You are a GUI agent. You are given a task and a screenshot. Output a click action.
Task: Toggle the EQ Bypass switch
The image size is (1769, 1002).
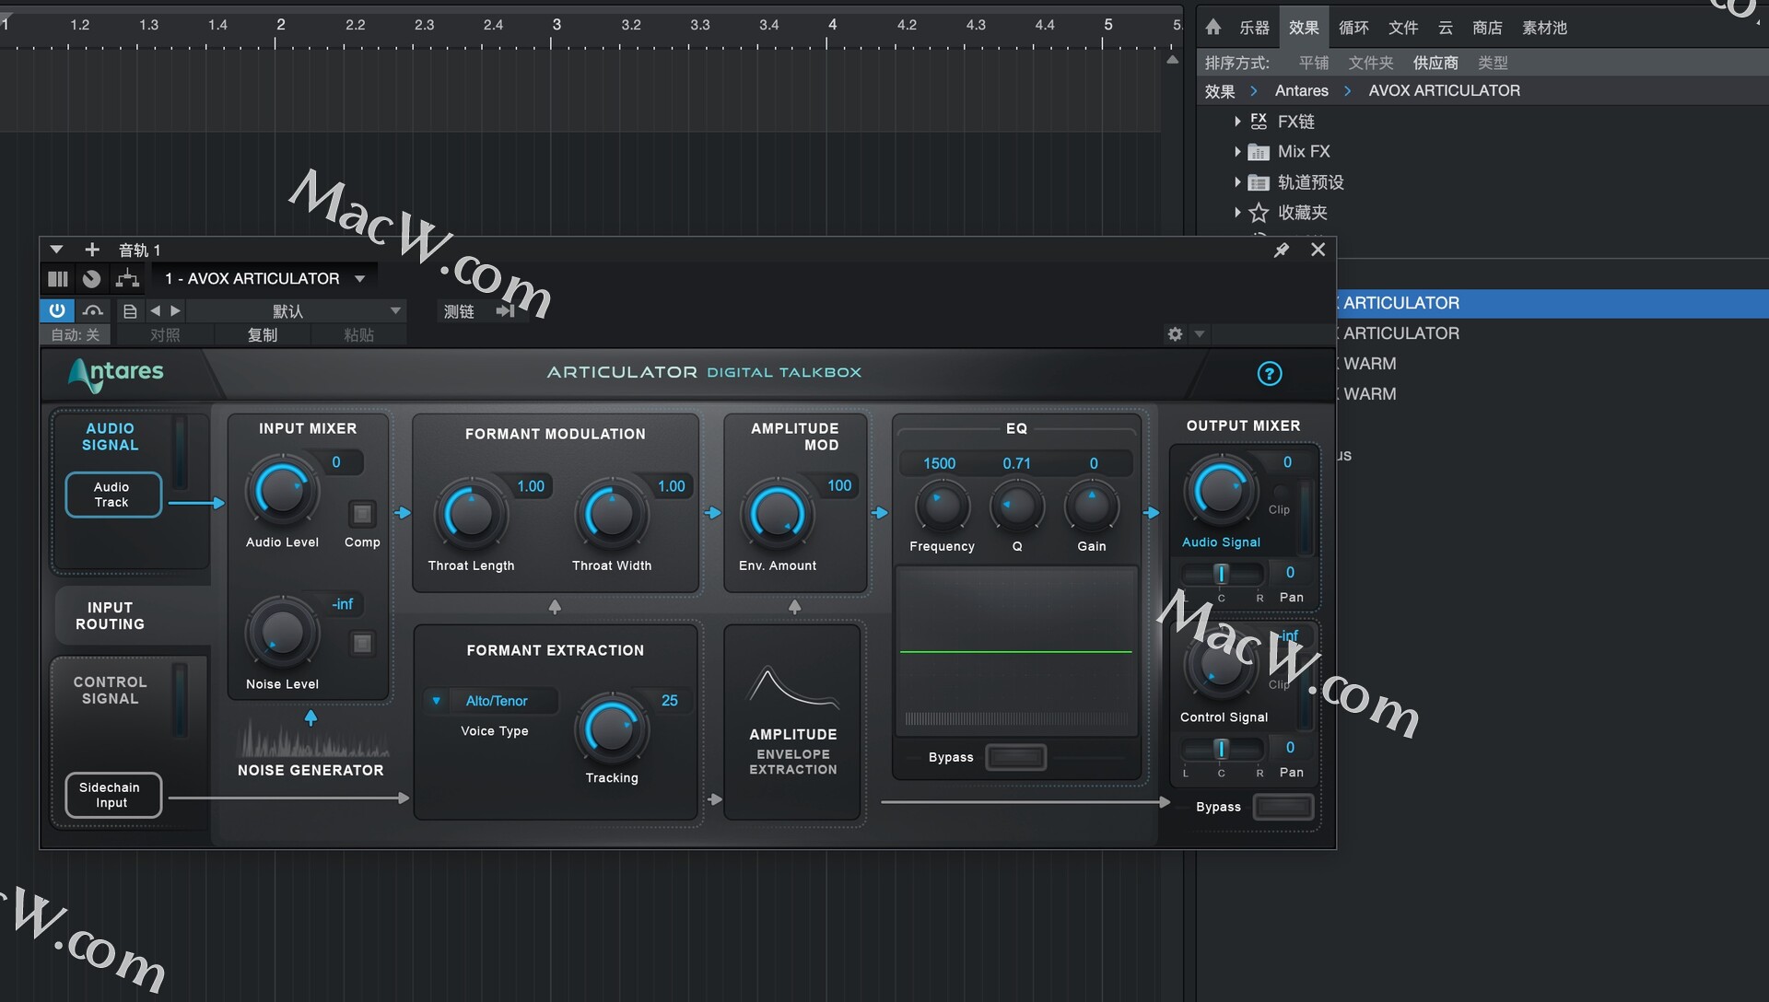[1016, 757]
